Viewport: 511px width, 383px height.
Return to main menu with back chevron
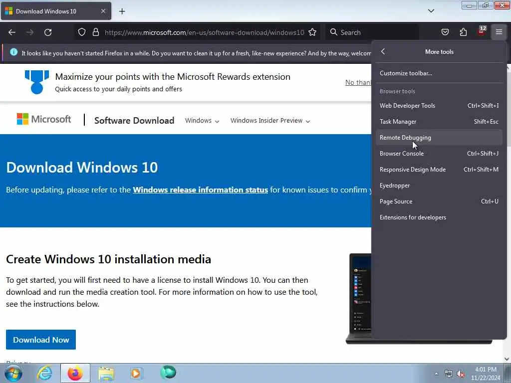point(383,51)
